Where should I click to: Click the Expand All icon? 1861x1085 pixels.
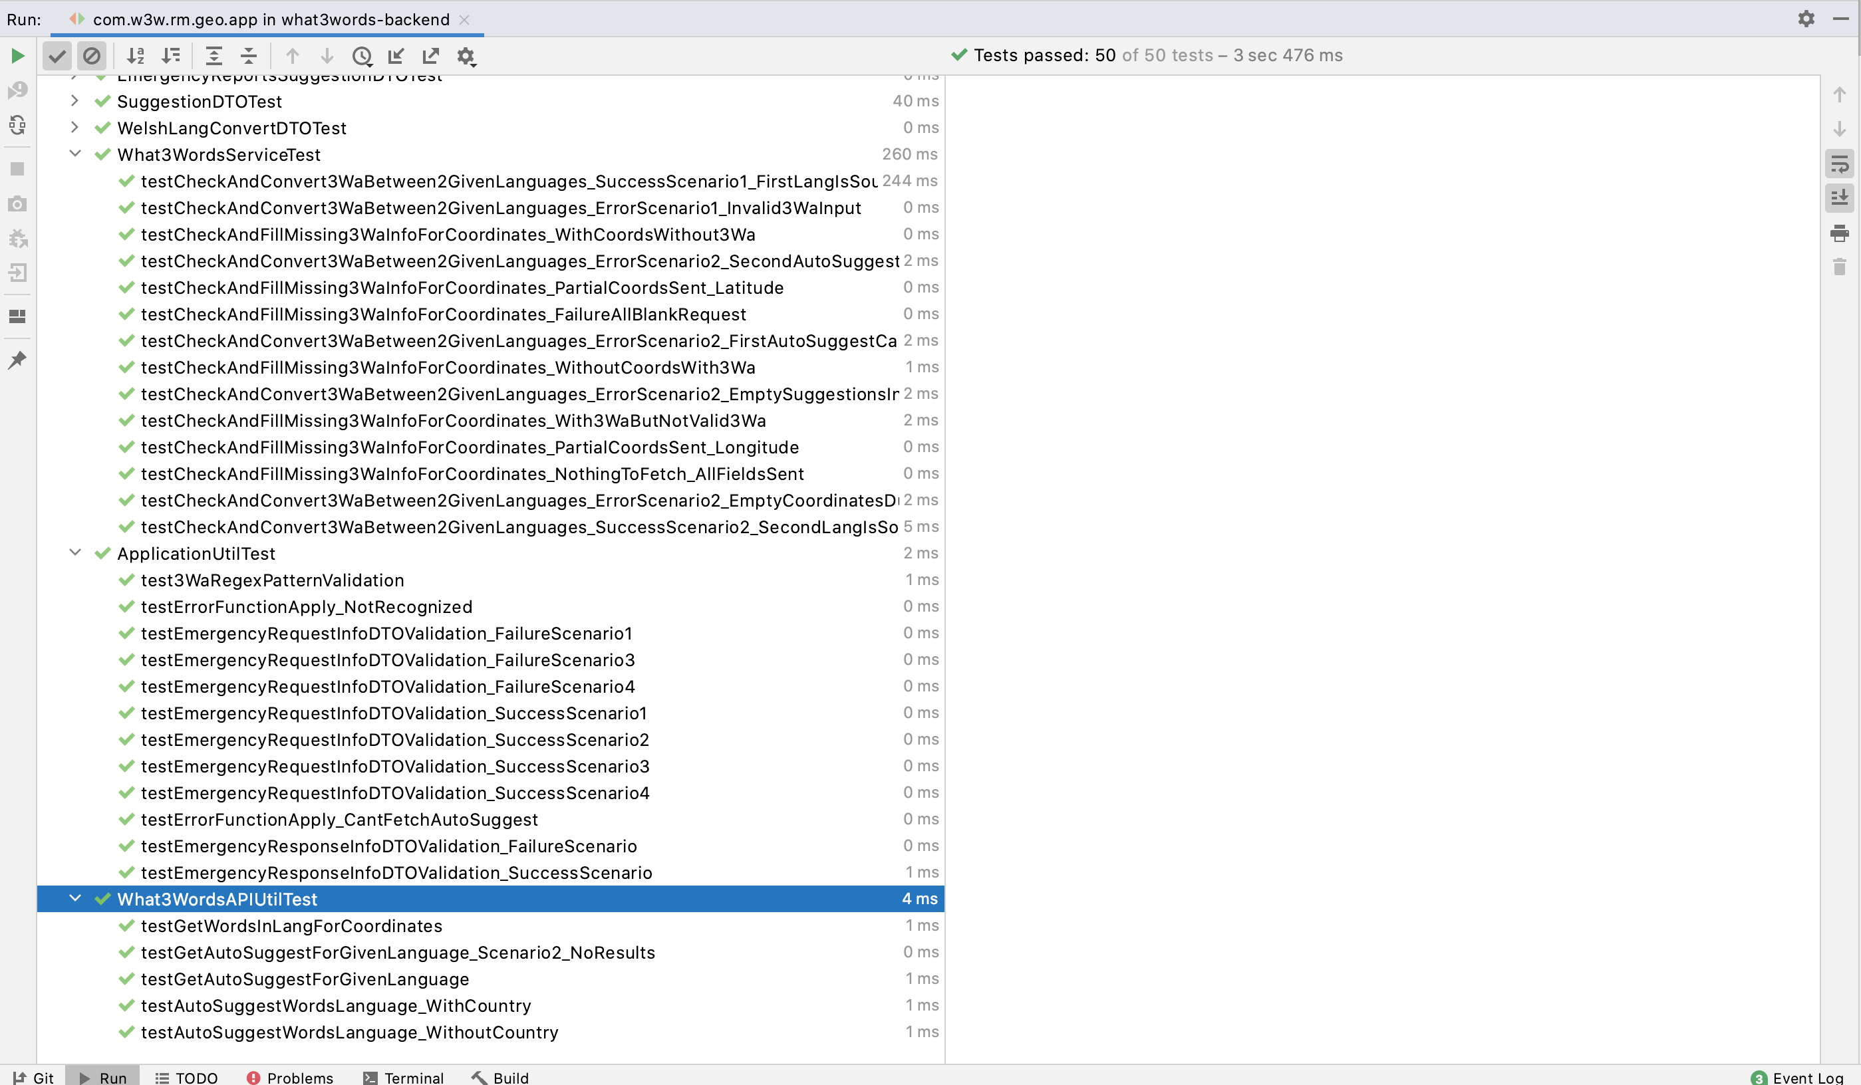(x=214, y=56)
